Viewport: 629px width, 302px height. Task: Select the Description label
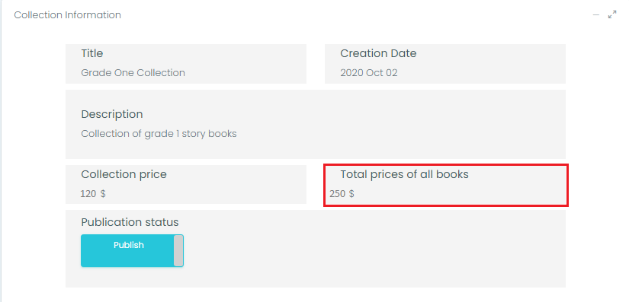pyautogui.click(x=112, y=114)
